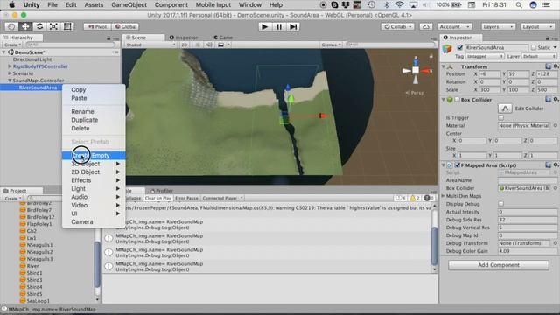
Task: Click the console error count icon
Action: 428,198
